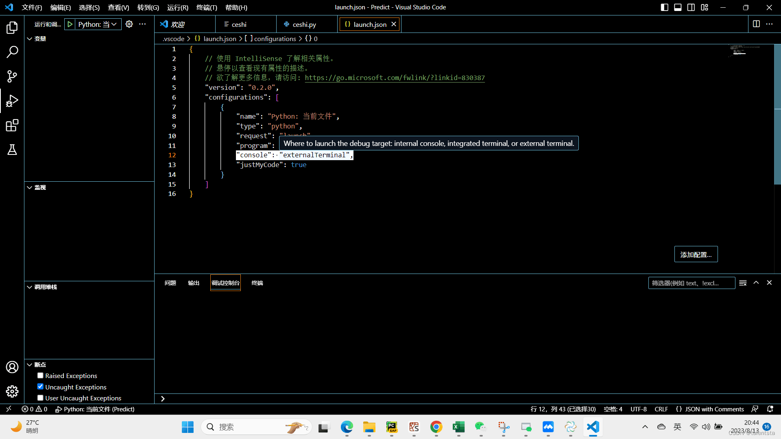The height and width of the screenshot is (439, 781).
Task: Open the Extensions view
Action: coord(12,125)
